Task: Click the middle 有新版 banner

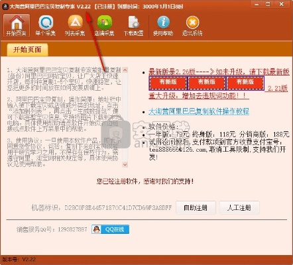Action: pos(206,83)
